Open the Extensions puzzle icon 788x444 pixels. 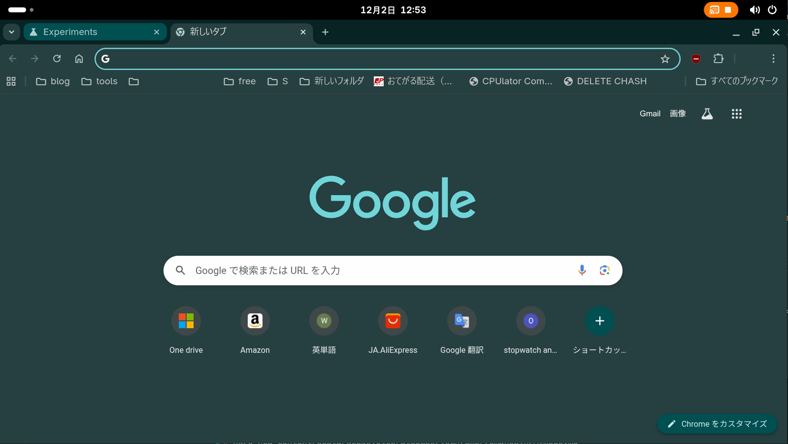718,59
